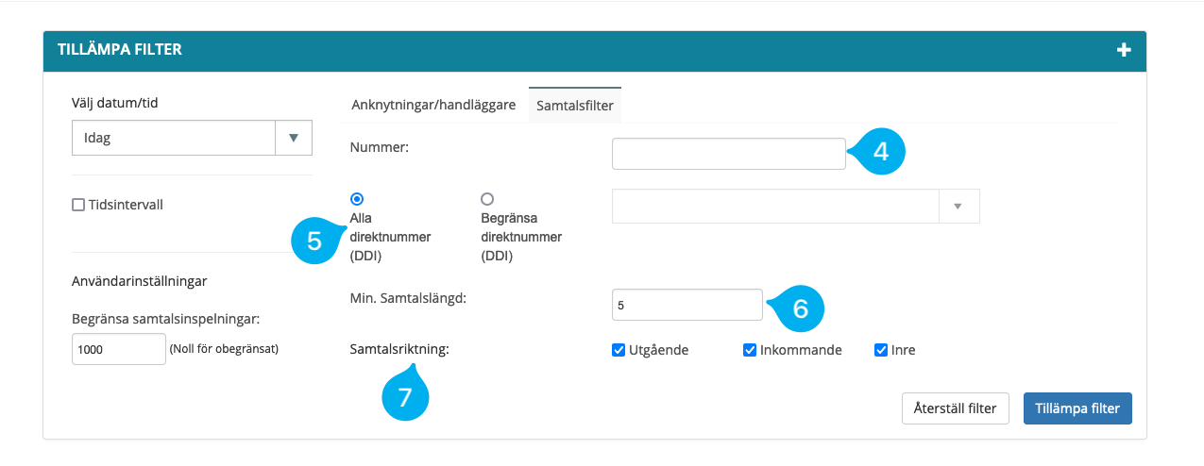Select Begränsa direktnummer (DDI) option
The width and height of the screenshot is (1204, 466).
coord(487,199)
